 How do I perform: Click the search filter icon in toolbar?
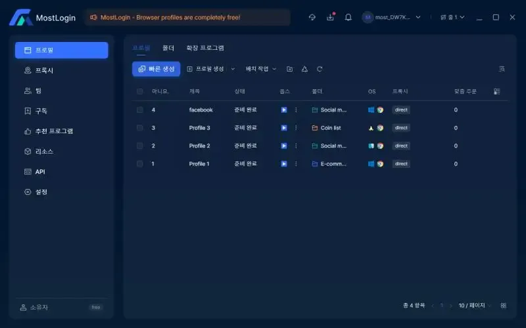pos(502,69)
